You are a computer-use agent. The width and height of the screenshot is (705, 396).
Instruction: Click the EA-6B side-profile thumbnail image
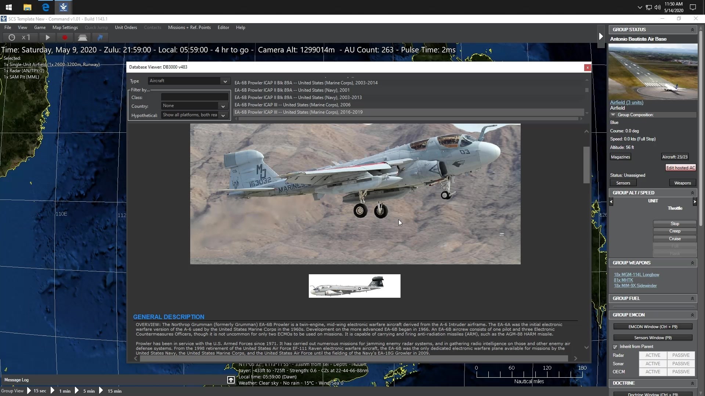pos(354,286)
